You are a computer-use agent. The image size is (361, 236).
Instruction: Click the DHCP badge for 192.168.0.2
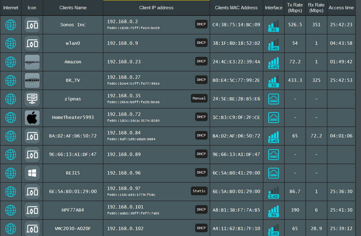201,24
